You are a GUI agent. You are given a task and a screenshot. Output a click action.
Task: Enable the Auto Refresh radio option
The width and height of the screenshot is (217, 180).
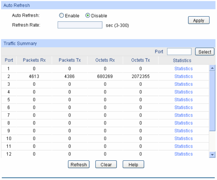[x=61, y=16]
